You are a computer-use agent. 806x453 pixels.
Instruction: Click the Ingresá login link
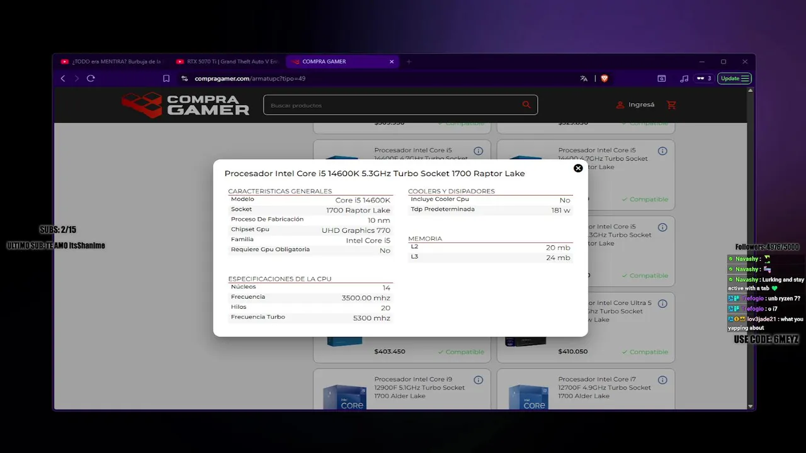click(635, 105)
